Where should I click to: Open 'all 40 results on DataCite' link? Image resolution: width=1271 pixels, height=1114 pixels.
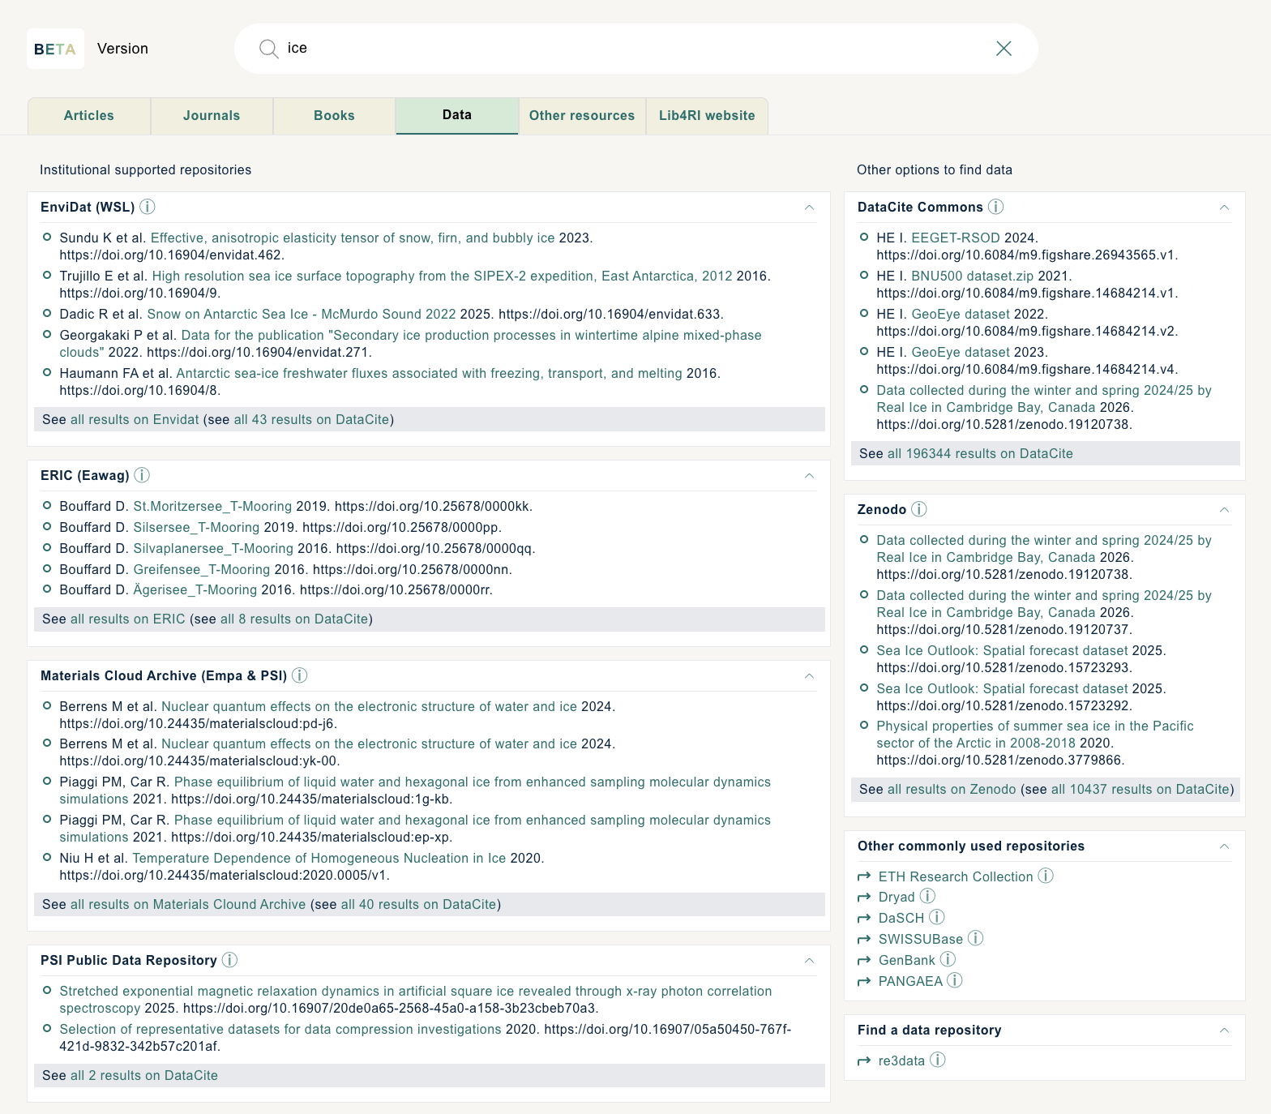pyautogui.click(x=419, y=904)
